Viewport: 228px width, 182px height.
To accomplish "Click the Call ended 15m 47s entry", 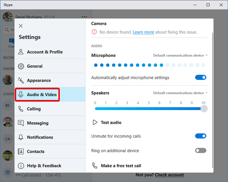I will tap(38, 175).
